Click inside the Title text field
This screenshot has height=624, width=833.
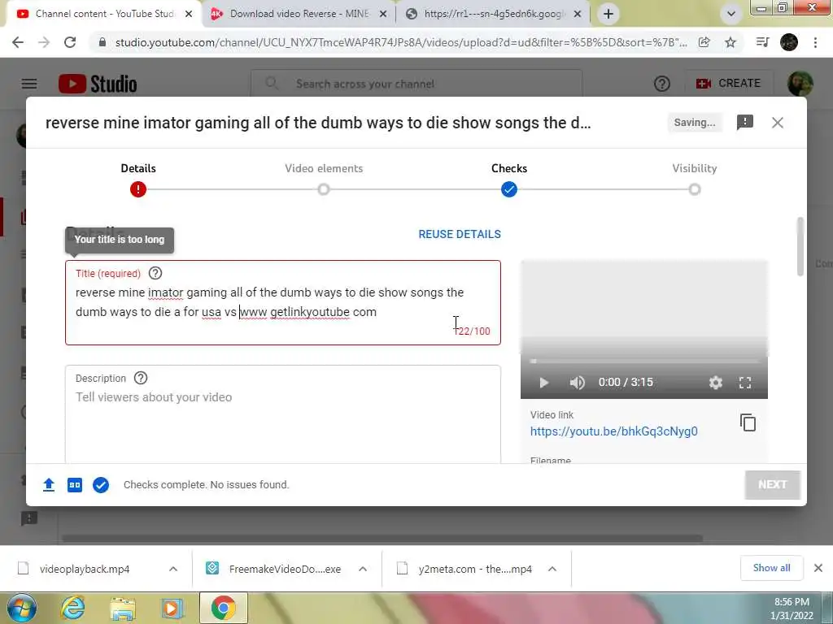coord(283,302)
